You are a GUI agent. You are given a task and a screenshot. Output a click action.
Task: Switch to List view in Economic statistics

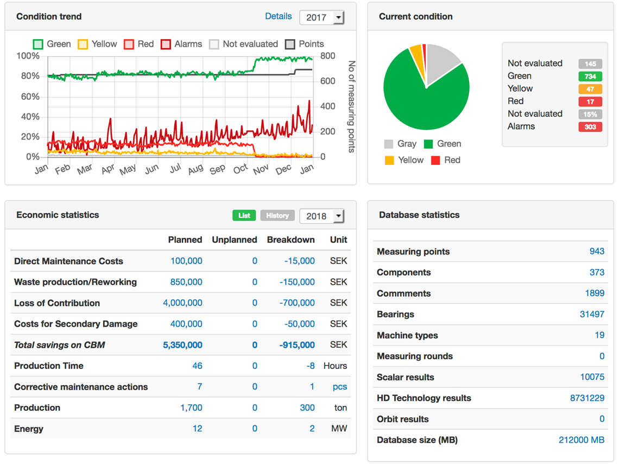pos(244,215)
